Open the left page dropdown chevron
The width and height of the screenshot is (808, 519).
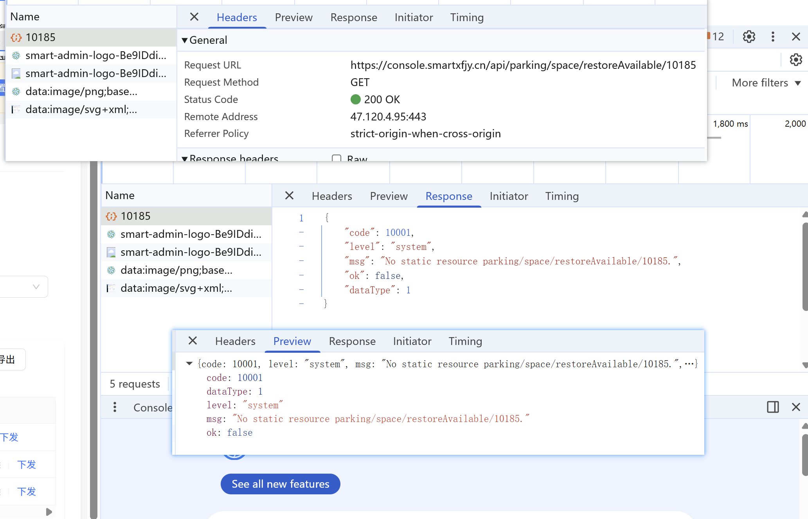tap(36, 287)
